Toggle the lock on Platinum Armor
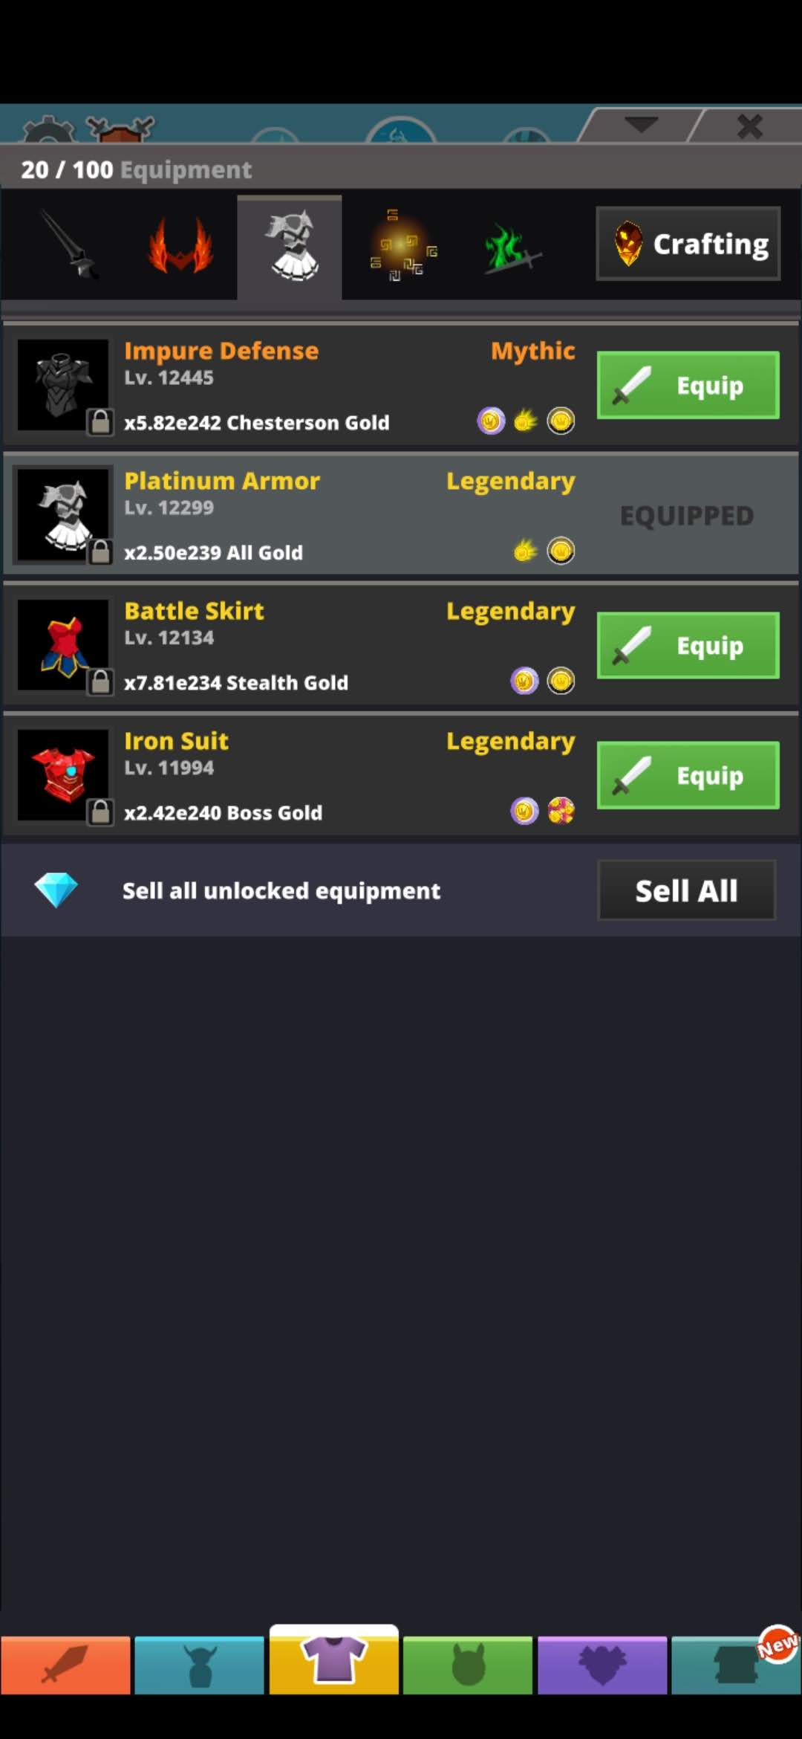The width and height of the screenshot is (802, 1739). tap(100, 551)
